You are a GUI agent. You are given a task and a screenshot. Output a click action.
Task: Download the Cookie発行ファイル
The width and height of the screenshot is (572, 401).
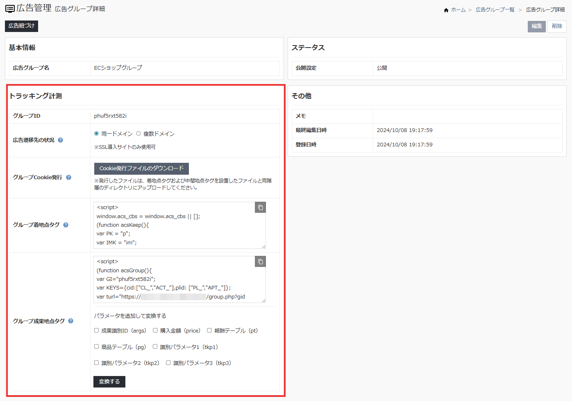click(141, 169)
